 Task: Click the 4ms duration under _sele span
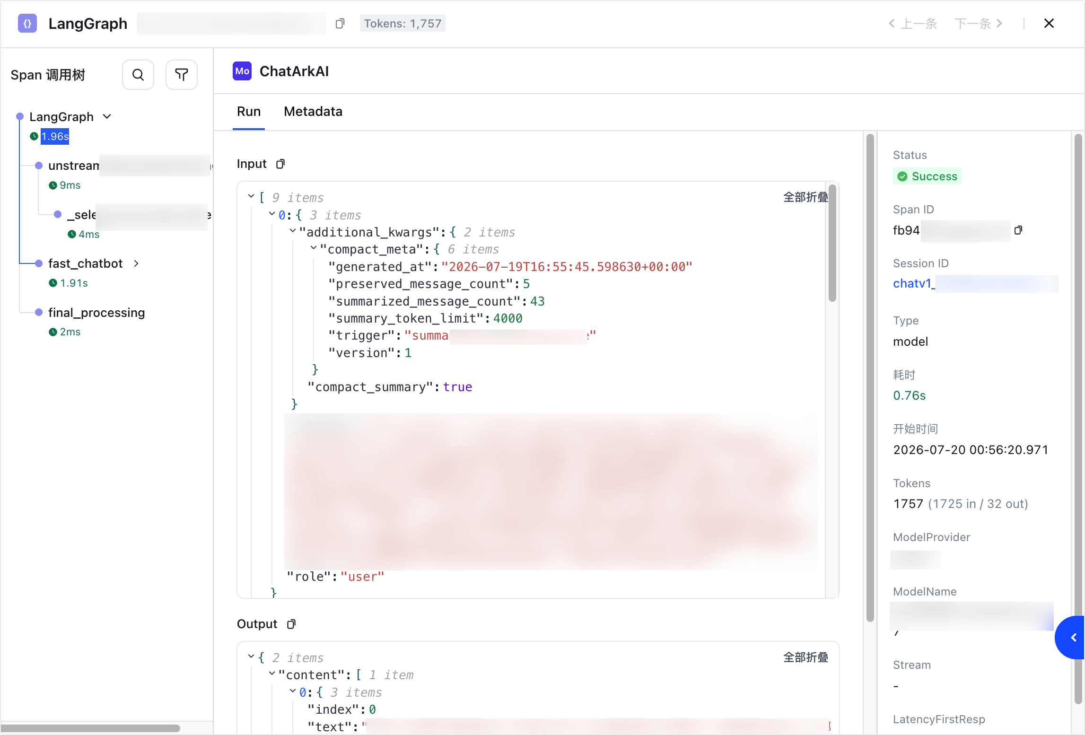point(89,235)
